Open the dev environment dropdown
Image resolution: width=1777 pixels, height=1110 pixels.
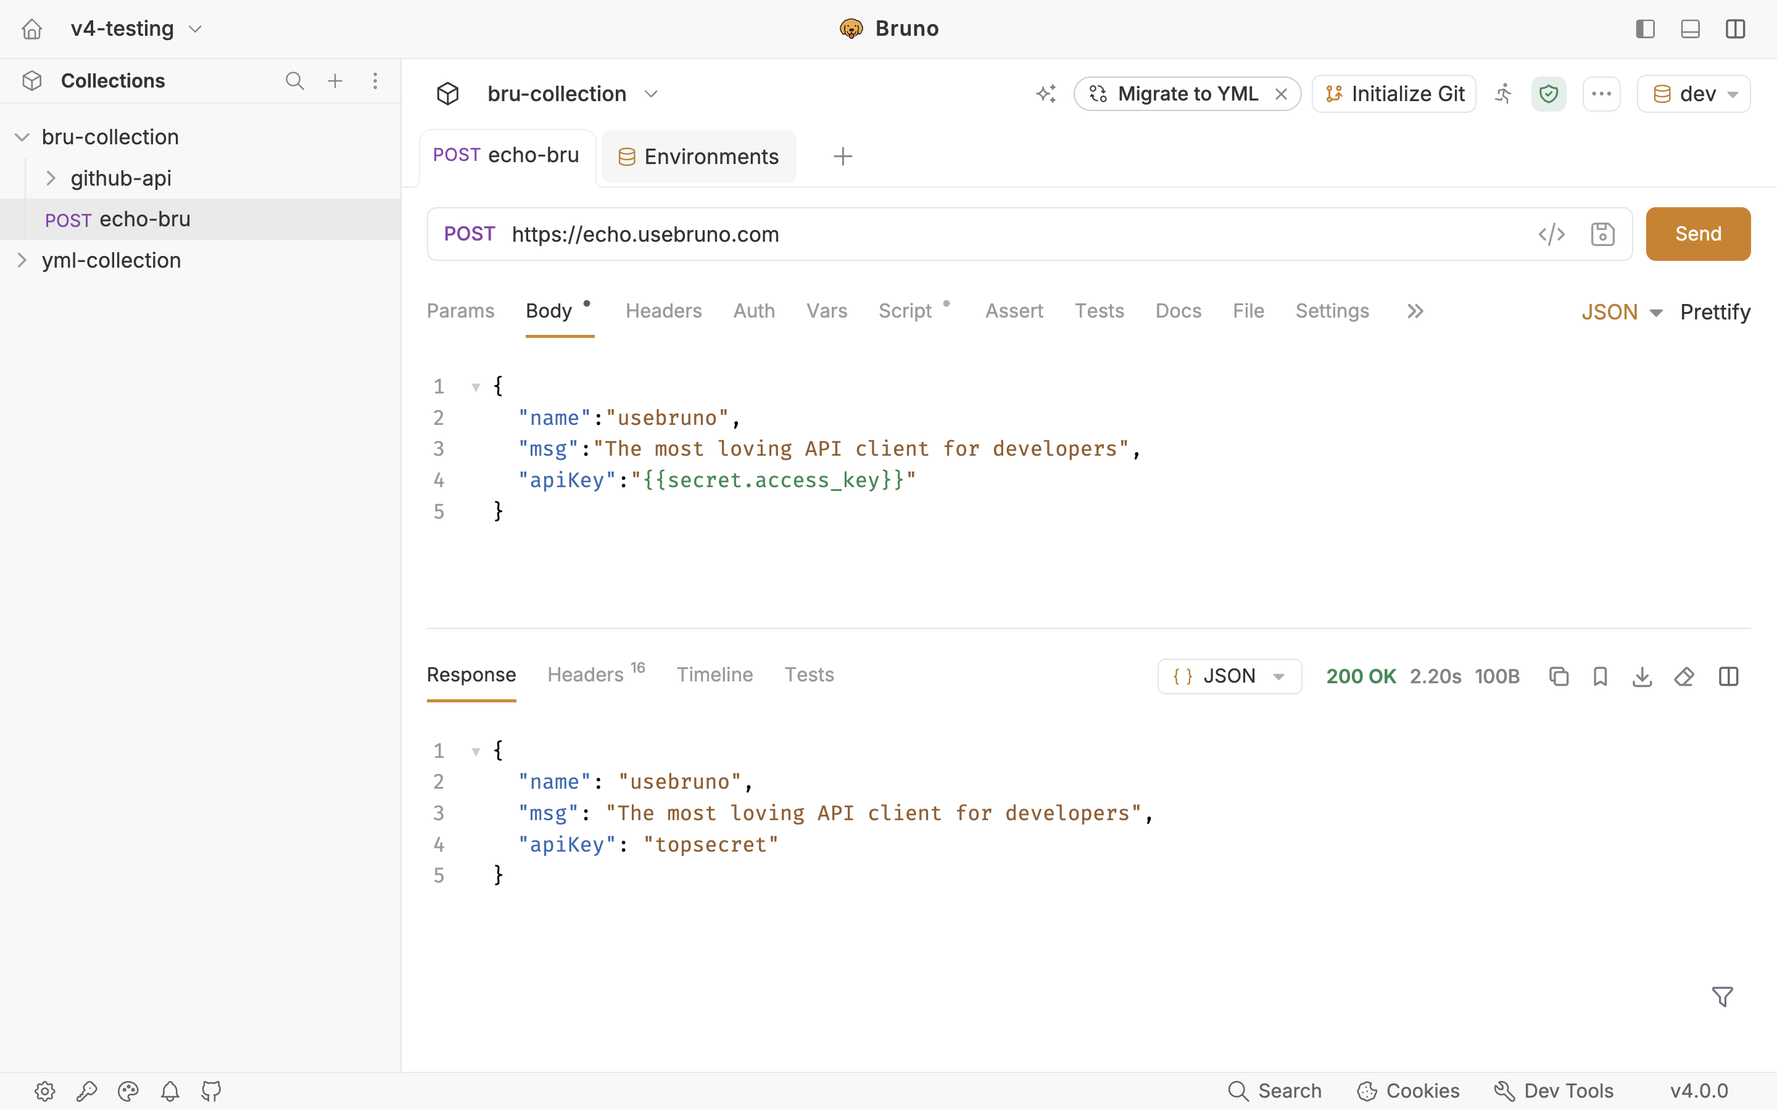click(1693, 94)
